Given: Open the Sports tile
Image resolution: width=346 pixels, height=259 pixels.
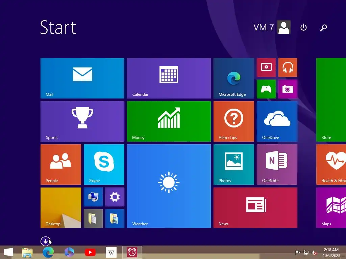Looking at the screenshot, I should click(82, 121).
